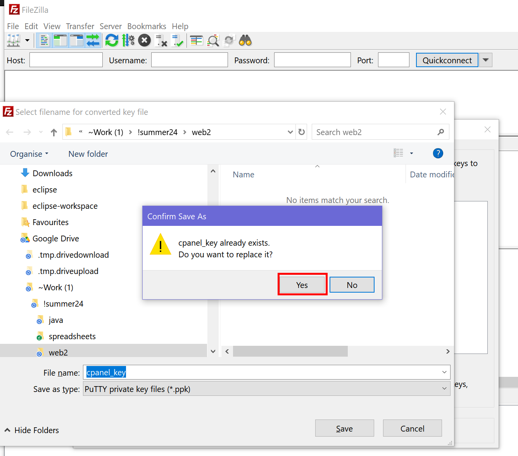
Task: Click No in Confirm Save As
Action: coord(352,285)
